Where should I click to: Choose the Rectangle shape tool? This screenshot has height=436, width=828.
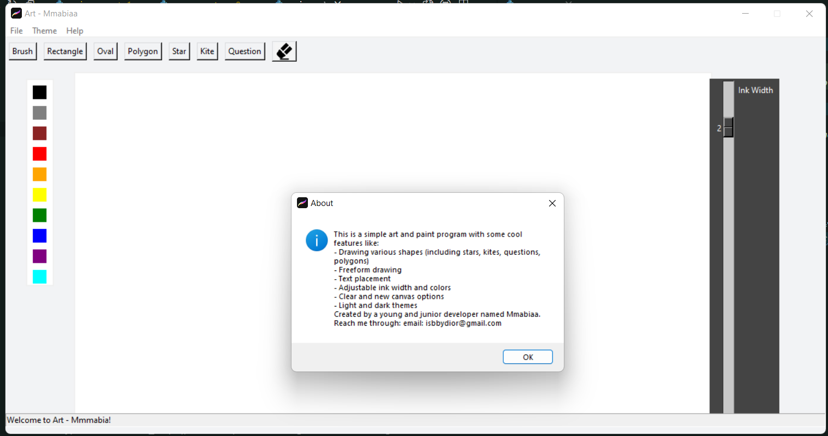point(65,51)
